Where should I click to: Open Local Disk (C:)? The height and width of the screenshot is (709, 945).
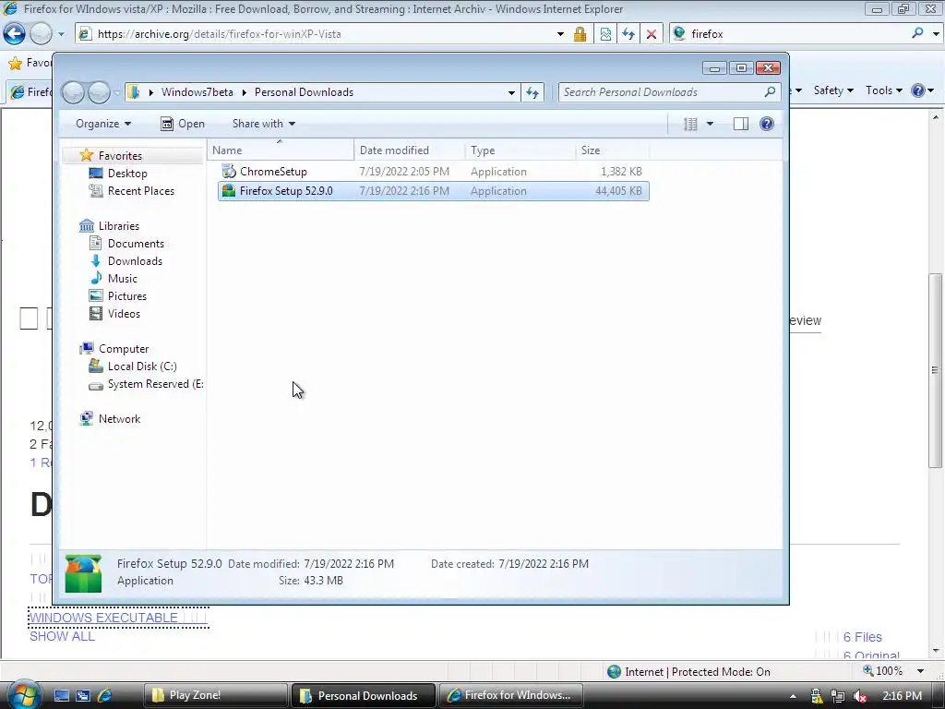(x=133, y=367)
